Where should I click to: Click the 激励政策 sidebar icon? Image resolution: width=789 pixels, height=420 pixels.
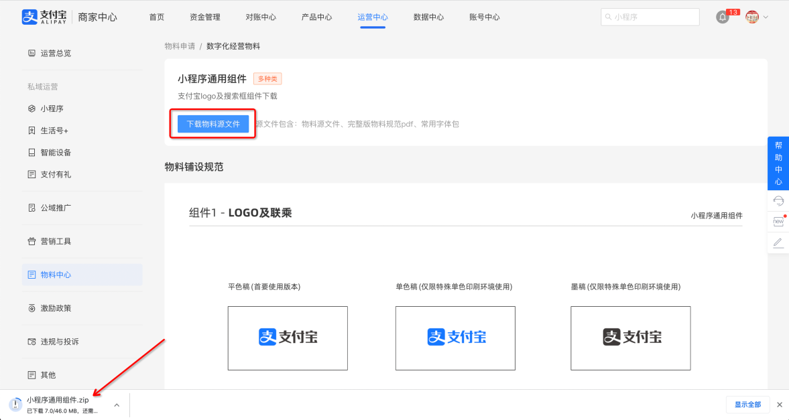click(32, 308)
